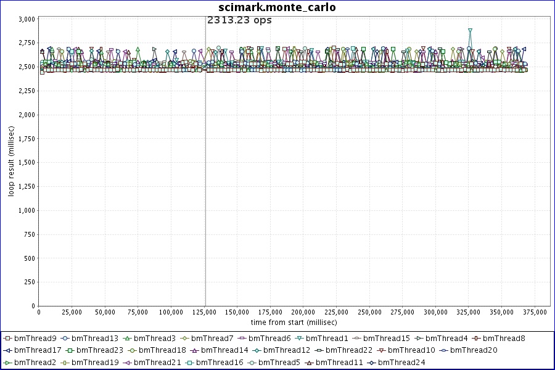Image resolution: width=555 pixels, height=370 pixels.
Task: Click the 125,000 x-axis tick label
Action: [x=204, y=312]
